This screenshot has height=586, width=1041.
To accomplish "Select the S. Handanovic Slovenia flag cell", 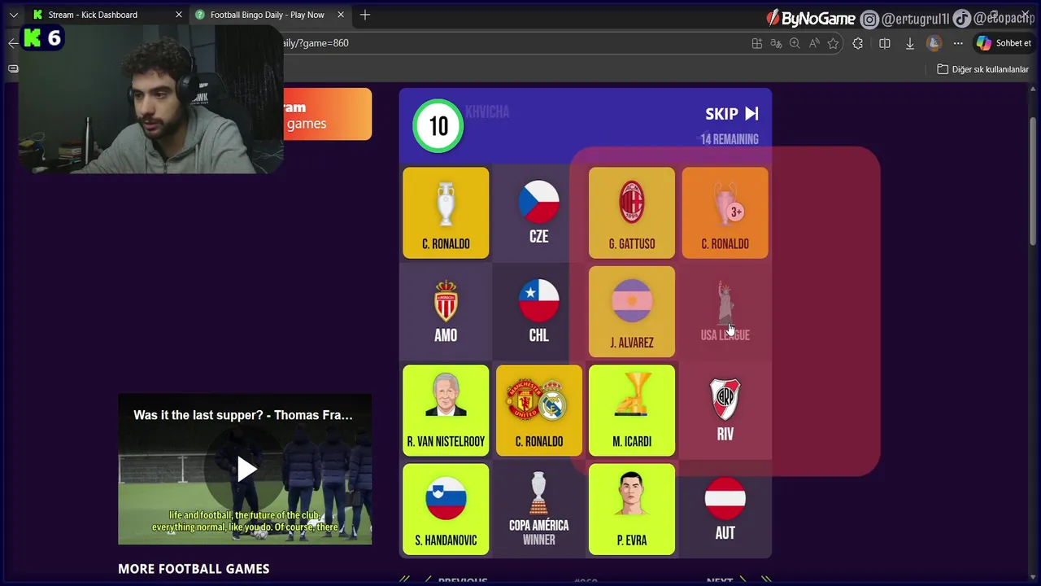I will [x=446, y=509].
